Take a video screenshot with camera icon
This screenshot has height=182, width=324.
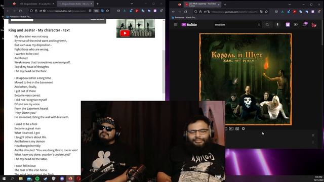coord(237,128)
